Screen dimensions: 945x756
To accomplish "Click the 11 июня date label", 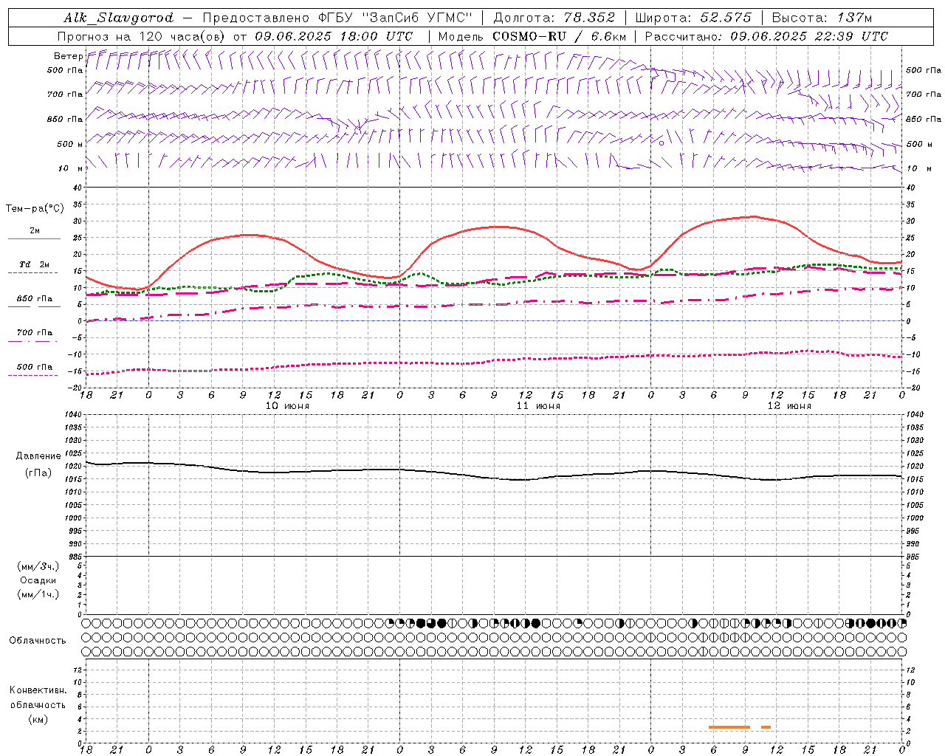I will pos(538,406).
